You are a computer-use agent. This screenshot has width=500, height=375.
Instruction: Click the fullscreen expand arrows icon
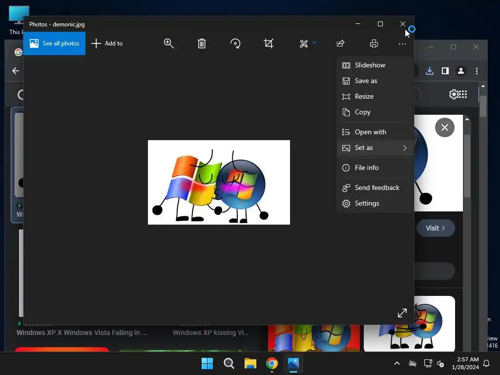point(402,313)
